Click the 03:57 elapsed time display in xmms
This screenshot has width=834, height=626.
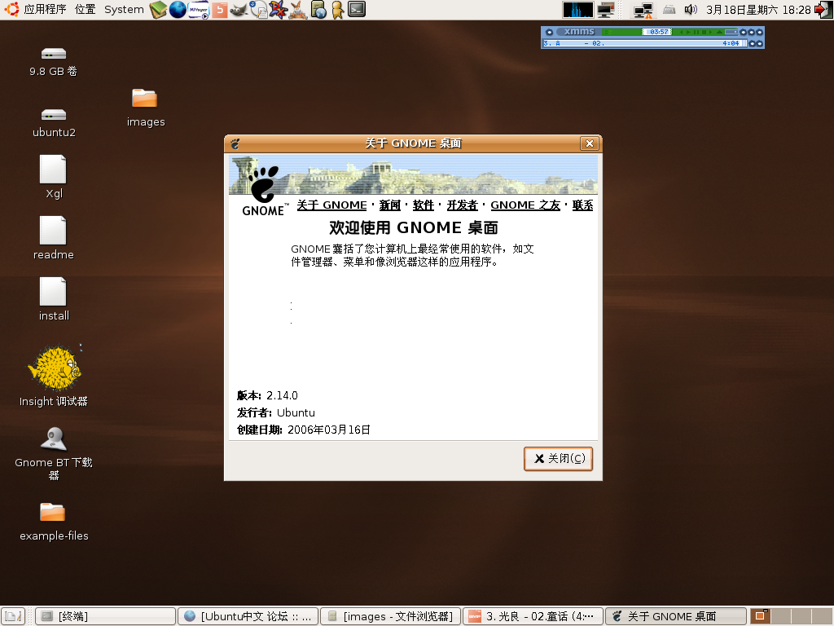pyautogui.click(x=658, y=32)
